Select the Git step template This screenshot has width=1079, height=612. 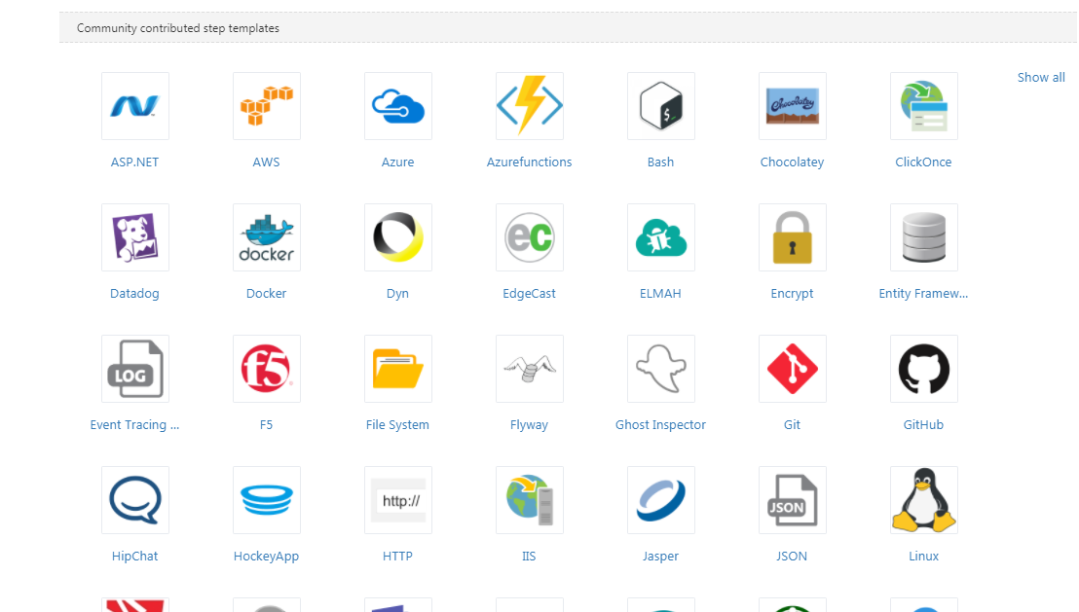(x=792, y=369)
